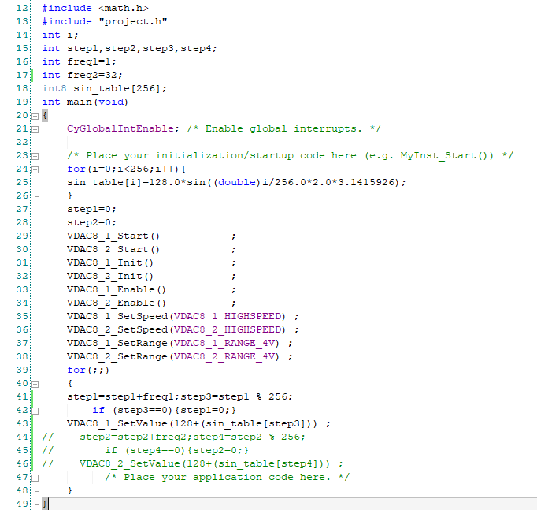Viewport: 537px width, 510px height.
Task: Click line number 17 in the gutter
Action: (22, 75)
